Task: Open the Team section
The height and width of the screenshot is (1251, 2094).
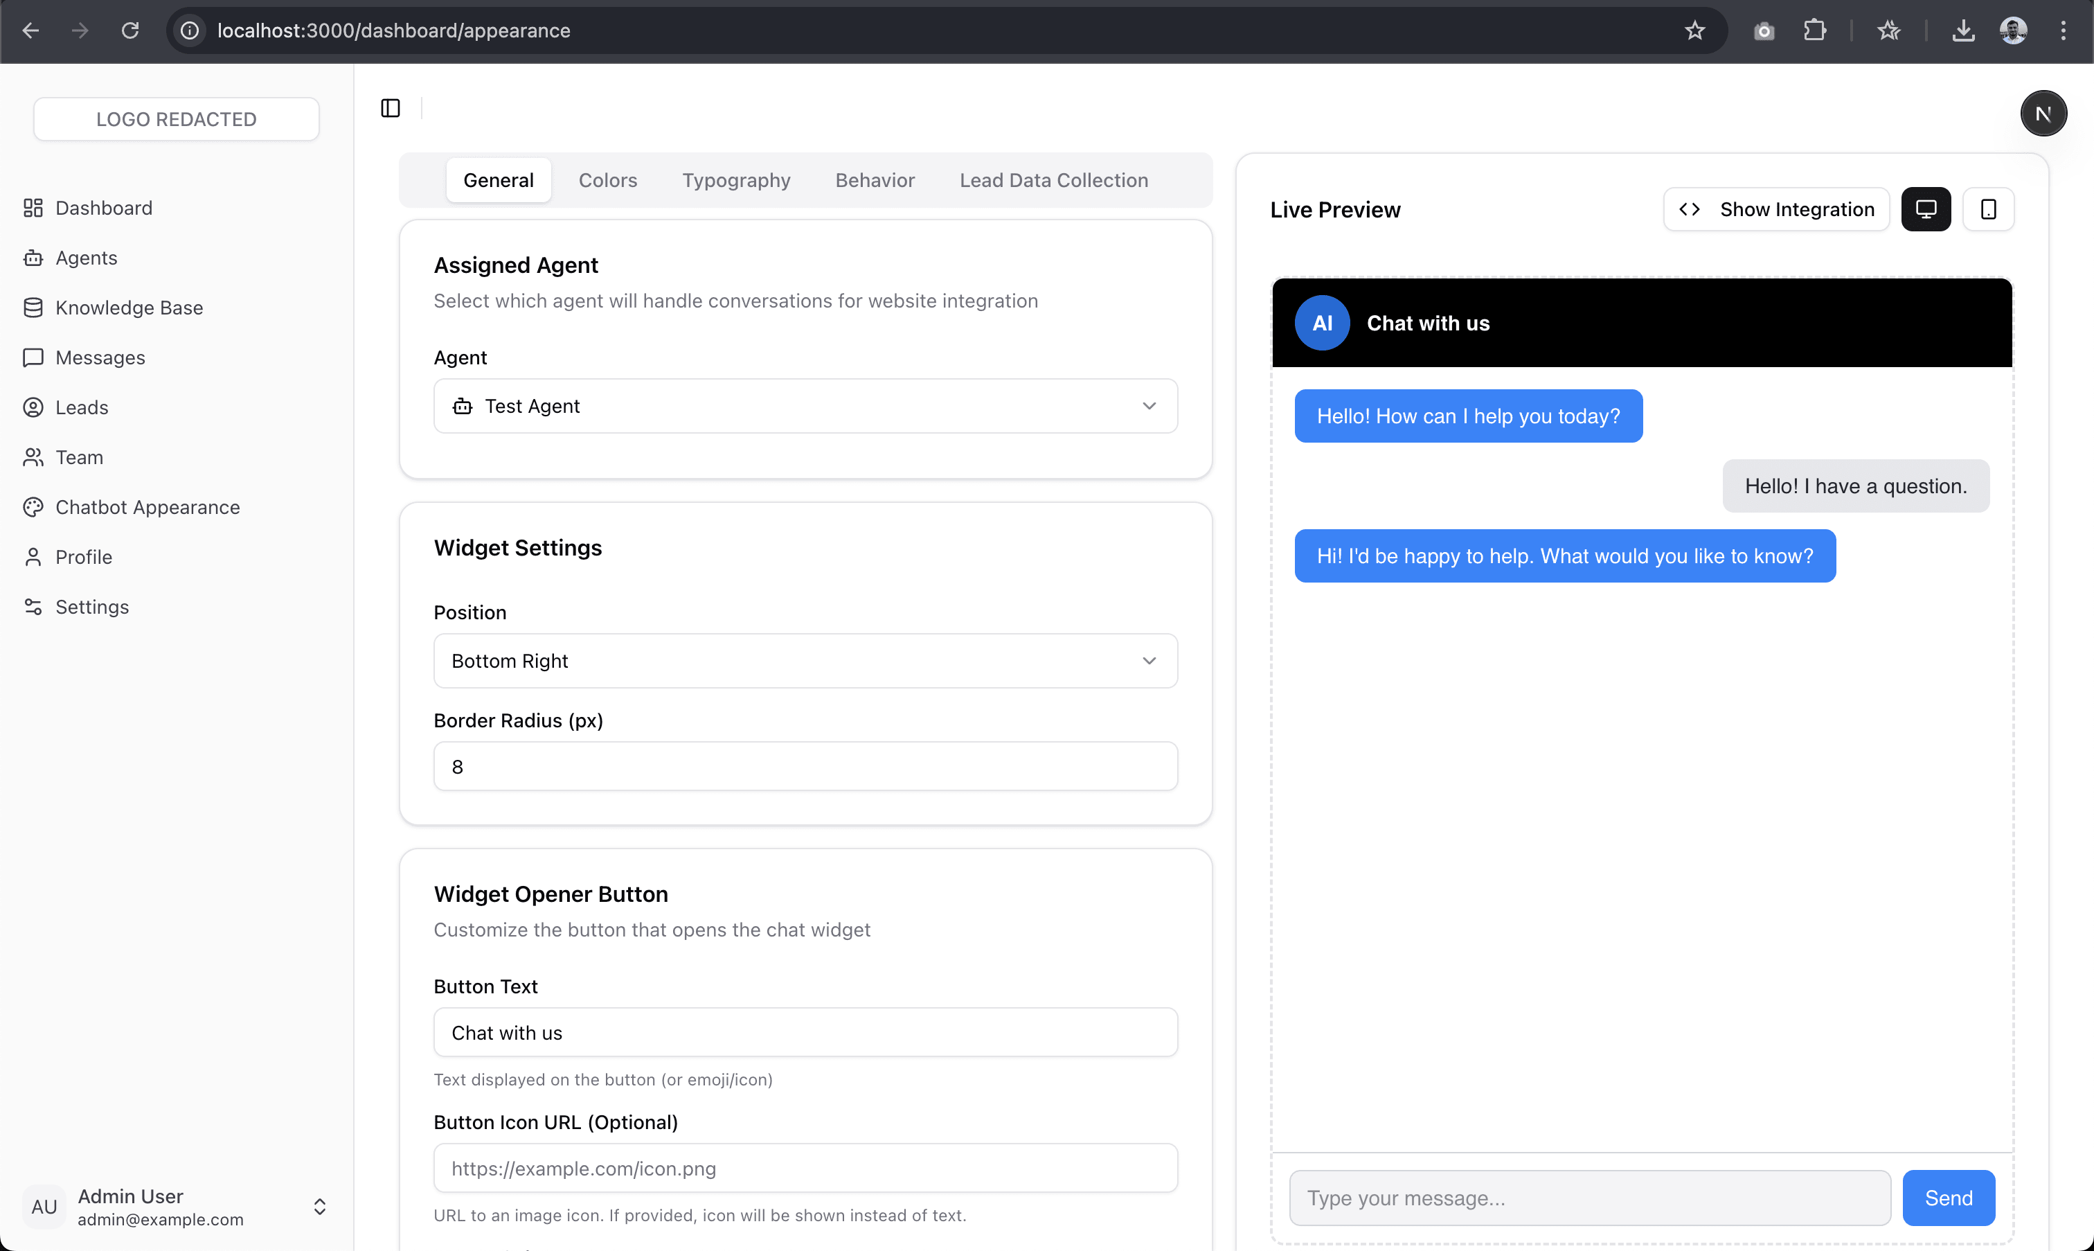Action: pos(79,457)
